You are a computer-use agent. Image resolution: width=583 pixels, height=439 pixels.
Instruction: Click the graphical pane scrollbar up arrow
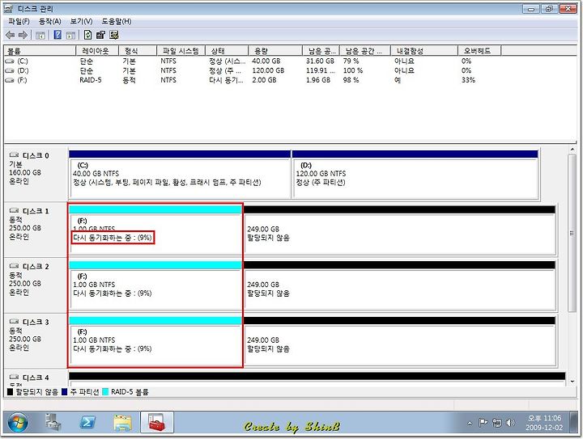coord(572,150)
